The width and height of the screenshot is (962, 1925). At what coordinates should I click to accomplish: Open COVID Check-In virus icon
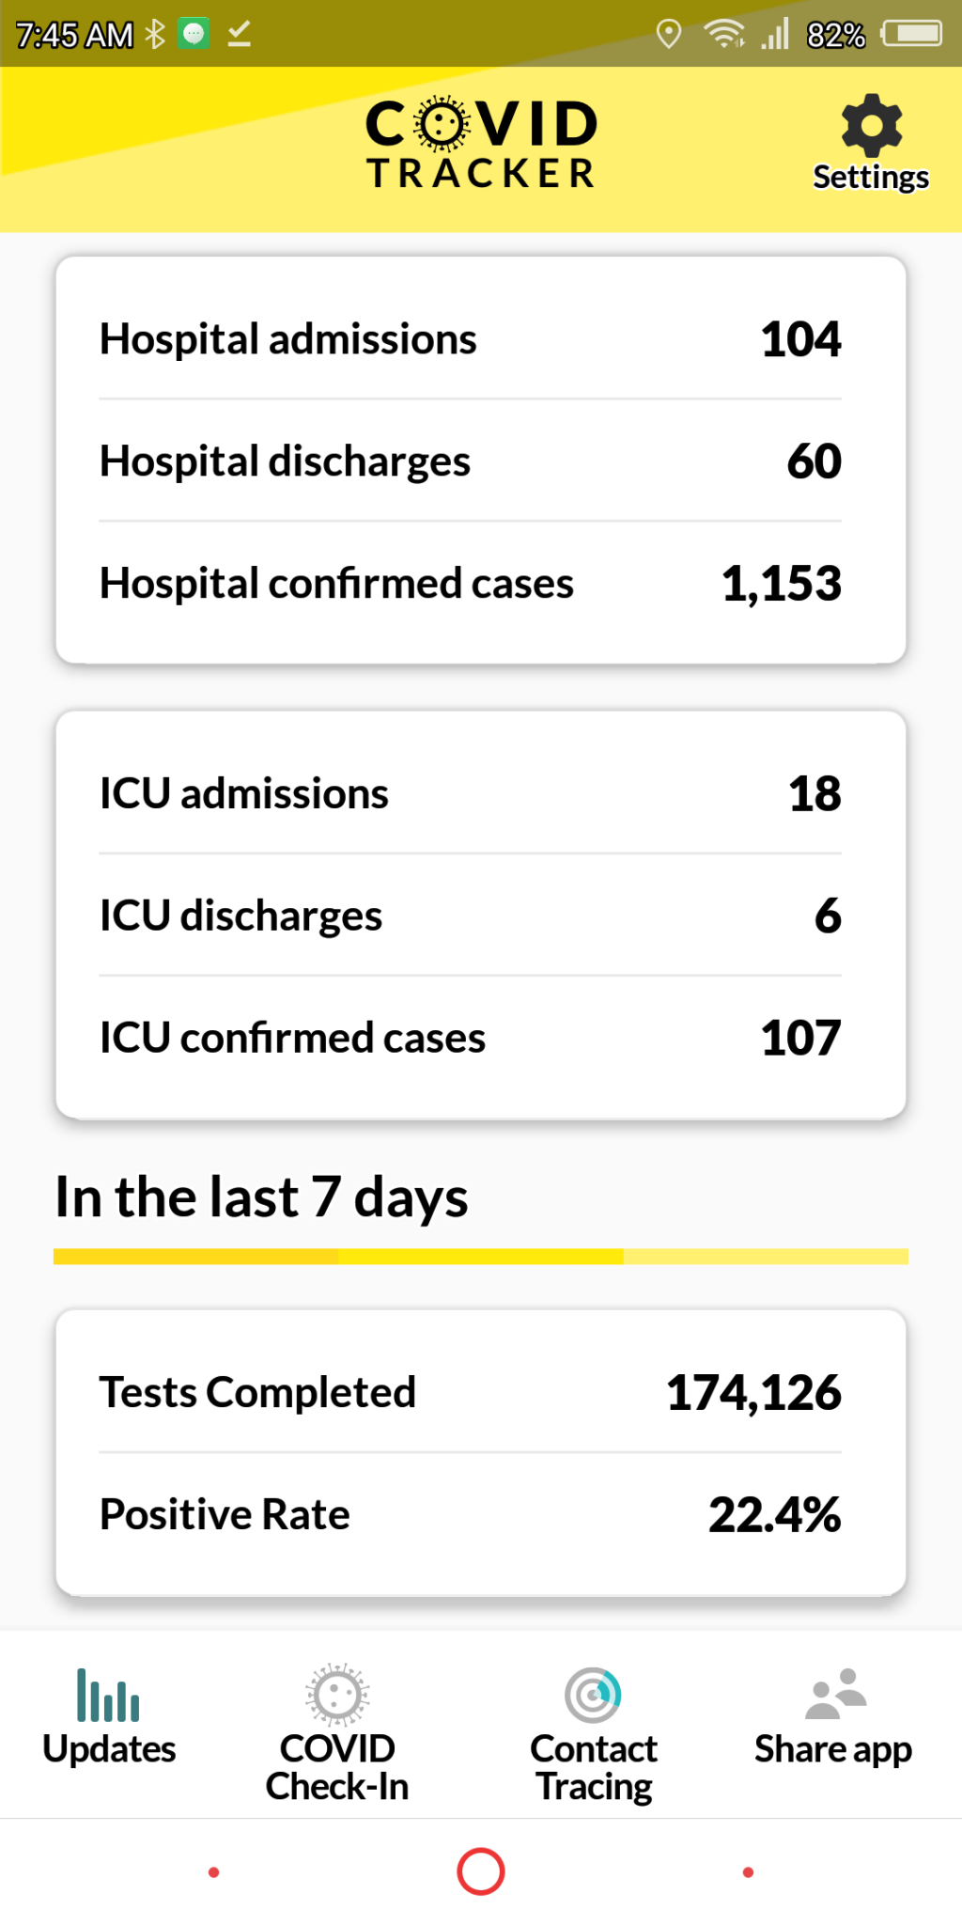coord(337,1695)
